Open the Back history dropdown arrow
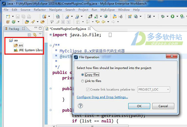Image resolution: width=187 pixels, height=127 pixels. pyautogui.click(x=108, y=22)
